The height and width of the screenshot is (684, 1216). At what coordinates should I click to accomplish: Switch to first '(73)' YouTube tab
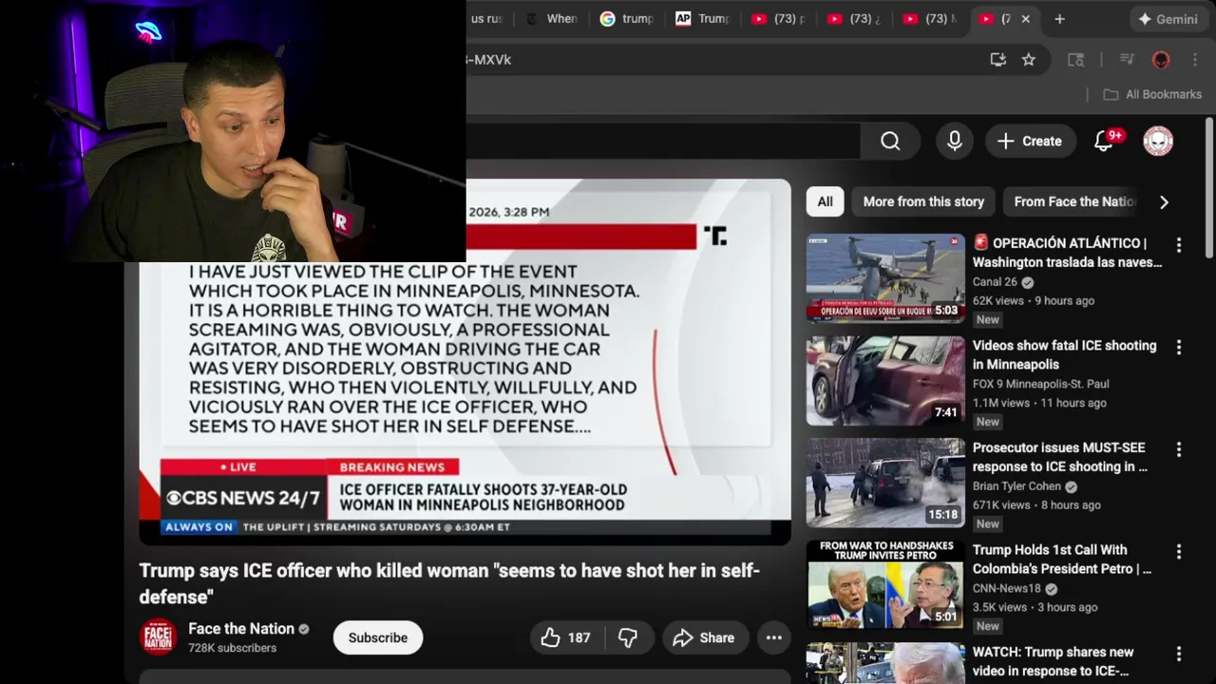(x=779, y=19)
